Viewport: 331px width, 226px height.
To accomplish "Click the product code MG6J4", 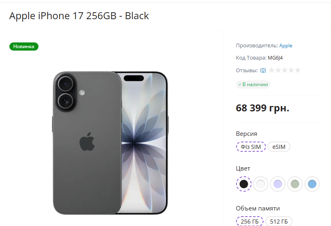I will (x=275, y=58).
